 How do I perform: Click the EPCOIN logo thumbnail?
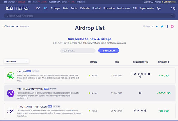point(11,75)
